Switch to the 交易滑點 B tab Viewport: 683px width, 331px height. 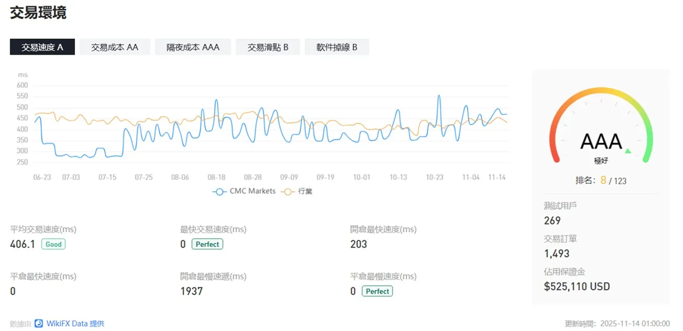(268, 47)
